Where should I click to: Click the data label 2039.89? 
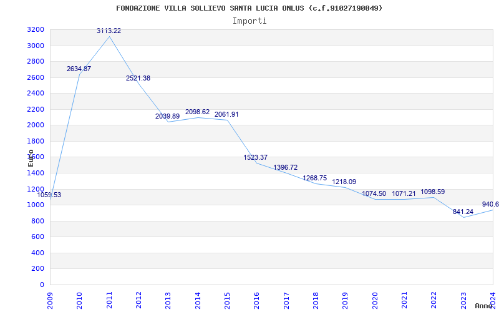(x=167, y=117)
